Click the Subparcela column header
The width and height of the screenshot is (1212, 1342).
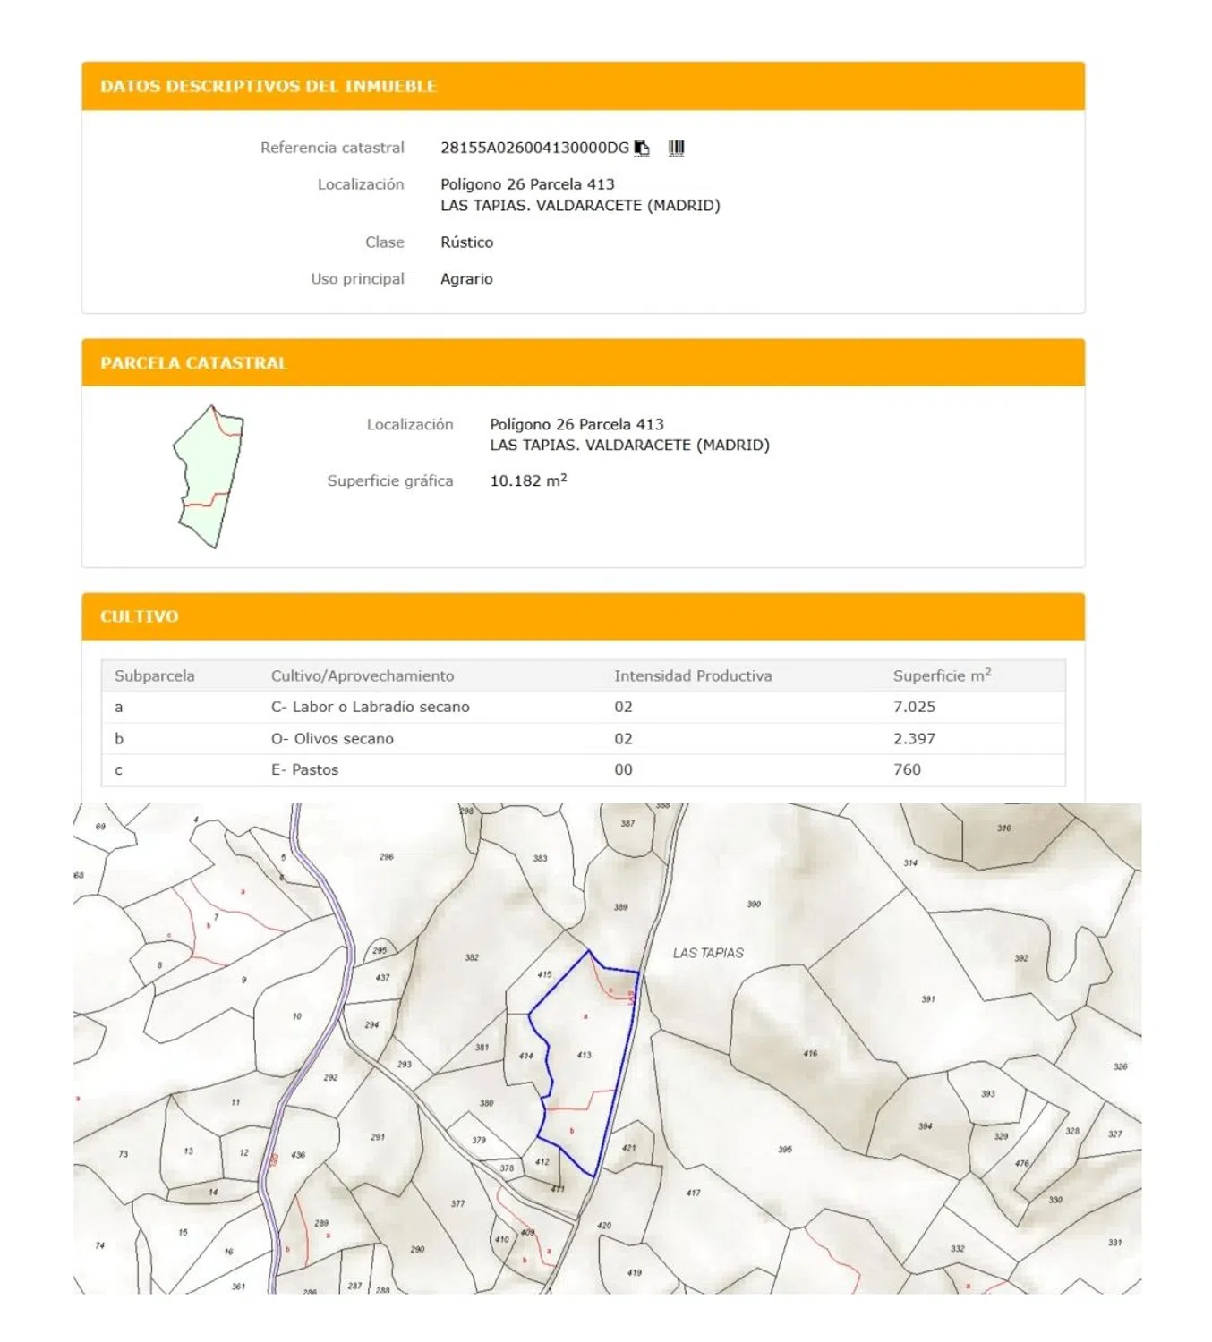pos(154,676)
